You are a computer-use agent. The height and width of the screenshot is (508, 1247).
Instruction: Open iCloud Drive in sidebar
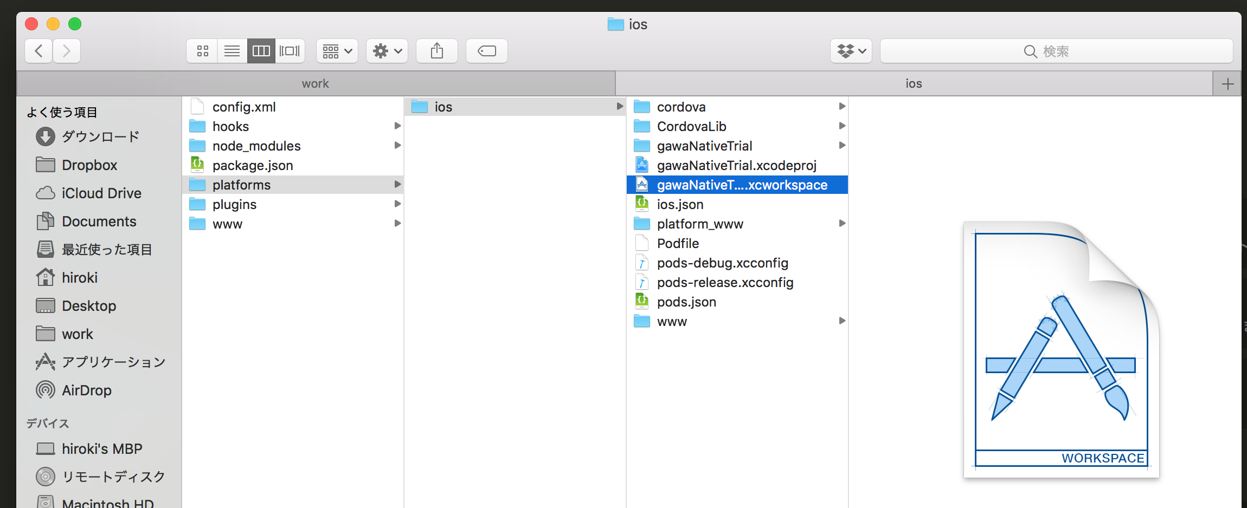click(x=101, y=193)
